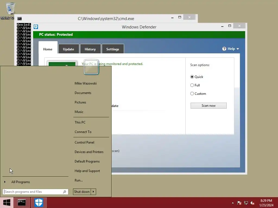Switch to the History tab
The height and width of the screenshot is (208, 278).
(90, 49)
